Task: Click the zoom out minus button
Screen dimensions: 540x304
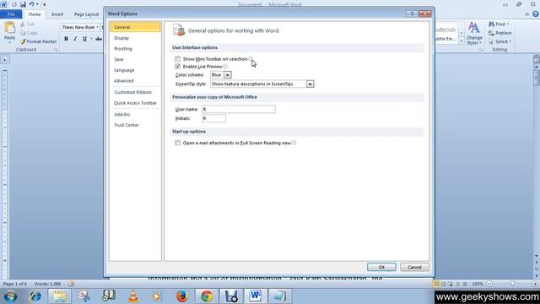Action: [489, 284]
